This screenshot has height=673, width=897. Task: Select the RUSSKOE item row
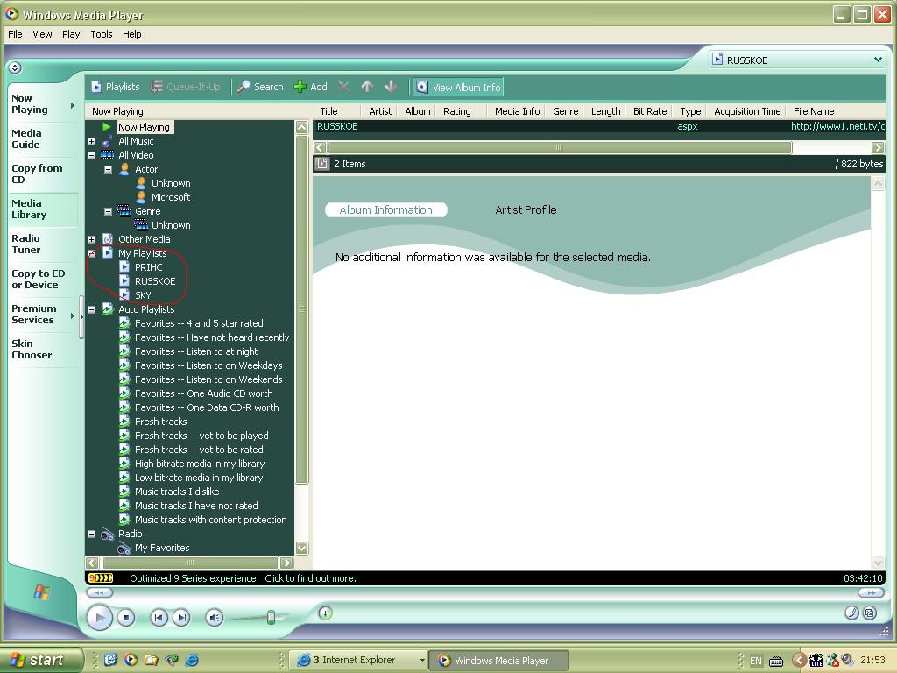point(599,126)
